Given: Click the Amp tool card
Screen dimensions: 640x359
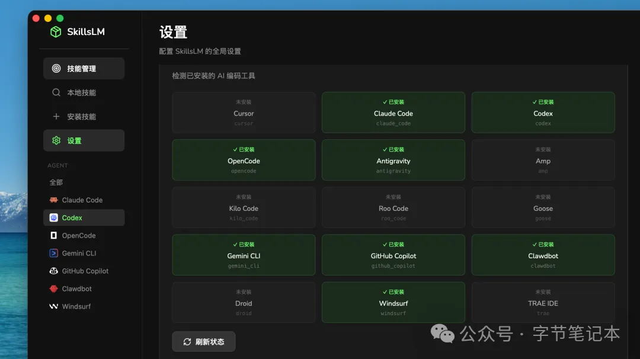Looking at the screenshot, I should (543, 160).
